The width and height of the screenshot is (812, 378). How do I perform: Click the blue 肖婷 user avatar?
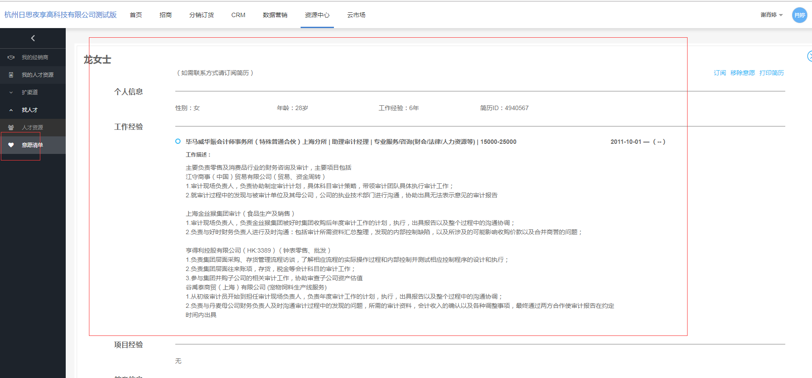(x=799, y=15)
